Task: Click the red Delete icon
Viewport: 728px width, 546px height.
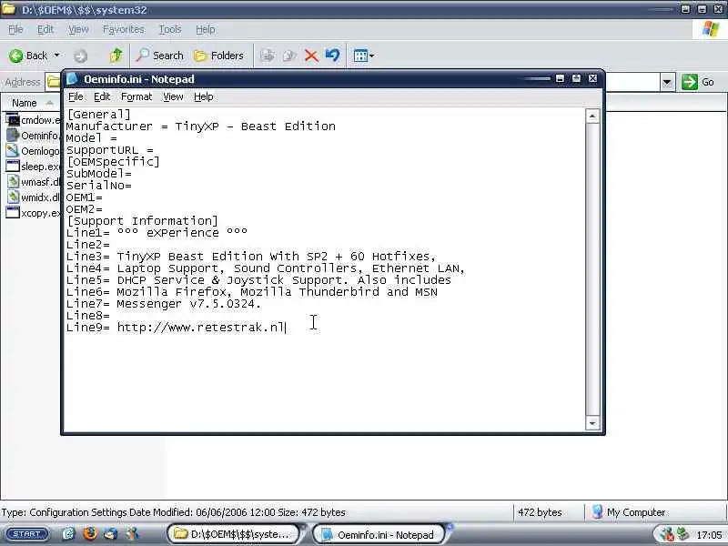Action: click(311, 56)
